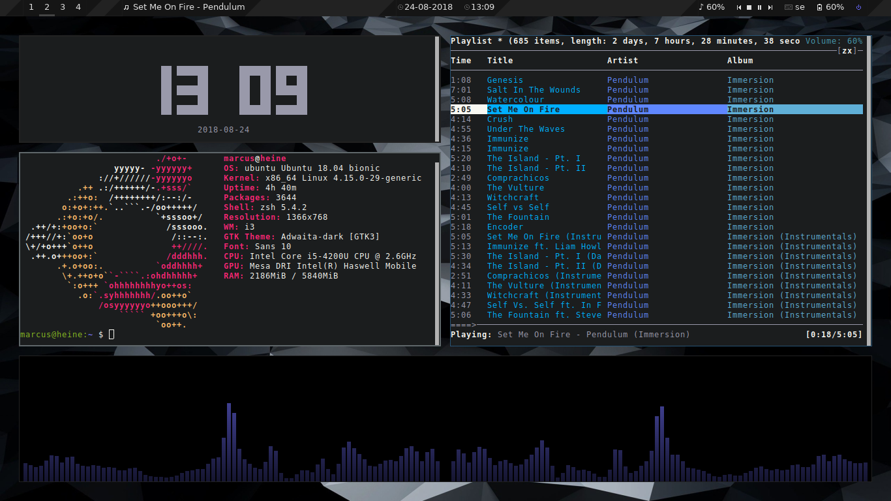Switch to workspace 3

pos(63,7)
